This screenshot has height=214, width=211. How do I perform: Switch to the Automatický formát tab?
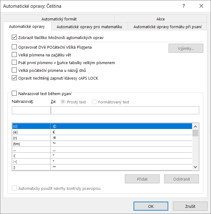tap(59, 19)
